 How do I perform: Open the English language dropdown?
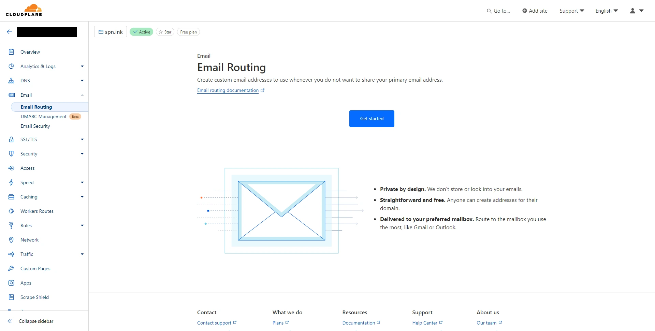click(x=607, y=11)
